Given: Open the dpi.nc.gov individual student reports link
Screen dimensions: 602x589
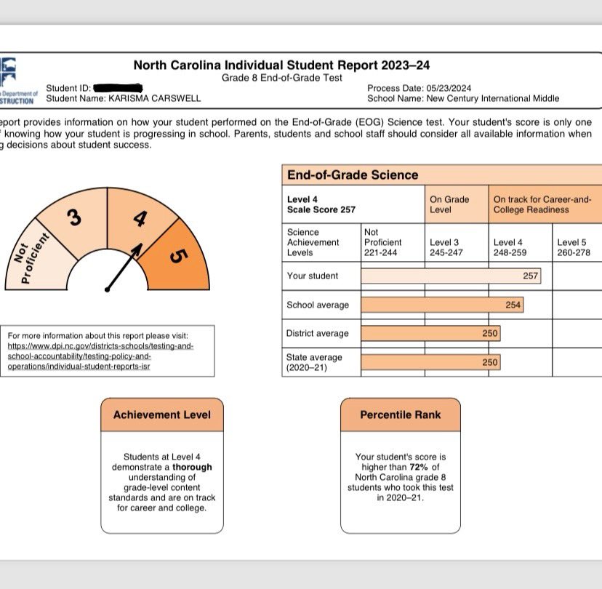Looking at the screenshot, I should (100, 356).
